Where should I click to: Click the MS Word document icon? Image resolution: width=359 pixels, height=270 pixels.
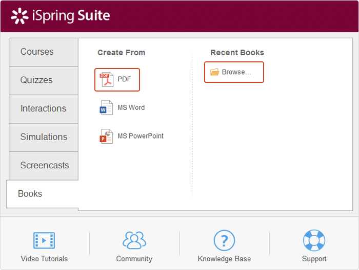(x=107, y=108)
